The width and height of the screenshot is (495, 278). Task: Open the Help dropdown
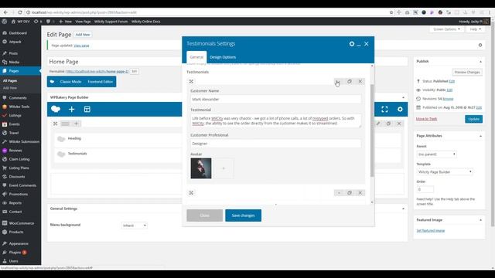click(475, 29)
